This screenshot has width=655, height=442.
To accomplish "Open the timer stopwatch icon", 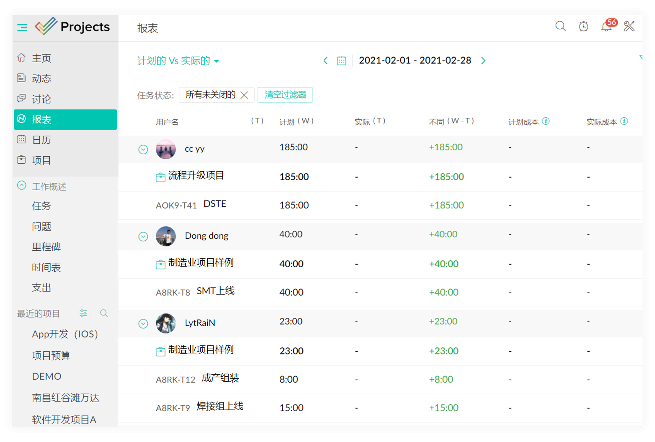I will point(583,26).
